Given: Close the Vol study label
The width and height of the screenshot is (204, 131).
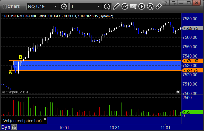Looking at the screenshot, I should pyautogui.click(x=45, y=119).
